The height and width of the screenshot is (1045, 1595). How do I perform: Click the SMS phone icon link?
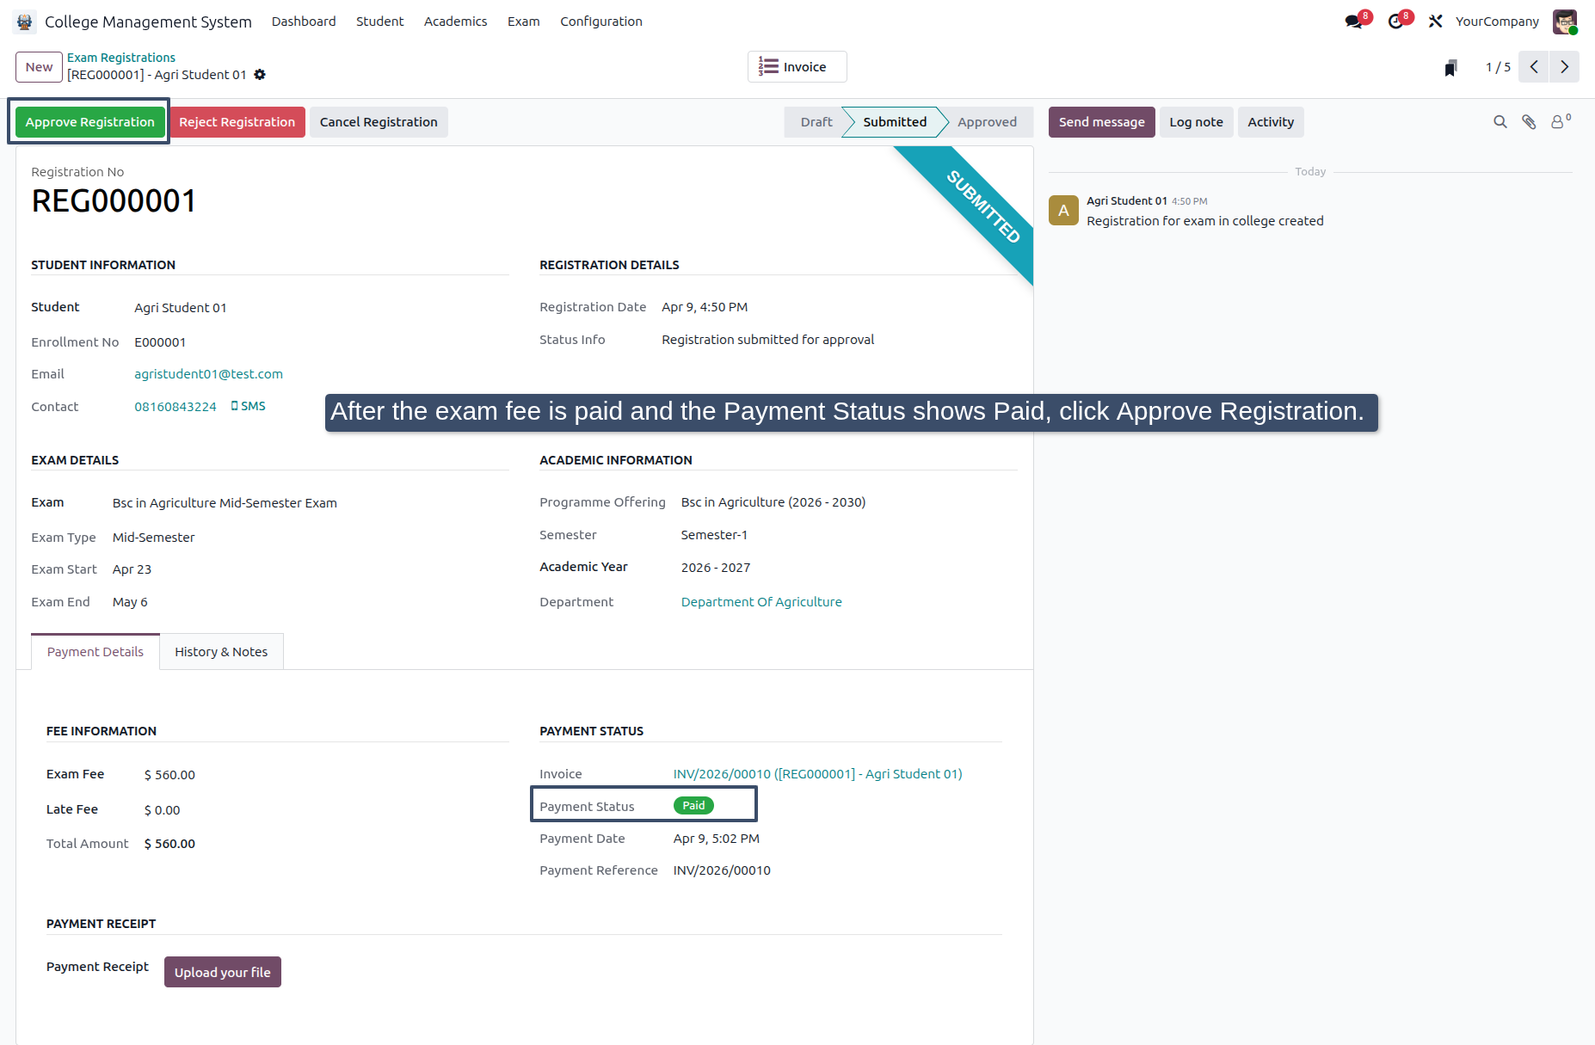(x=248, y=406)
